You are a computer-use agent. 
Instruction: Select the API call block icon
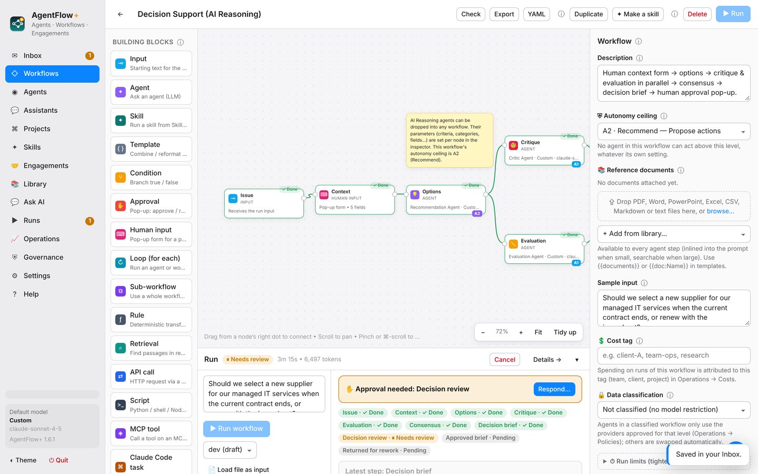pyautogui.click(x=121, y=376)
